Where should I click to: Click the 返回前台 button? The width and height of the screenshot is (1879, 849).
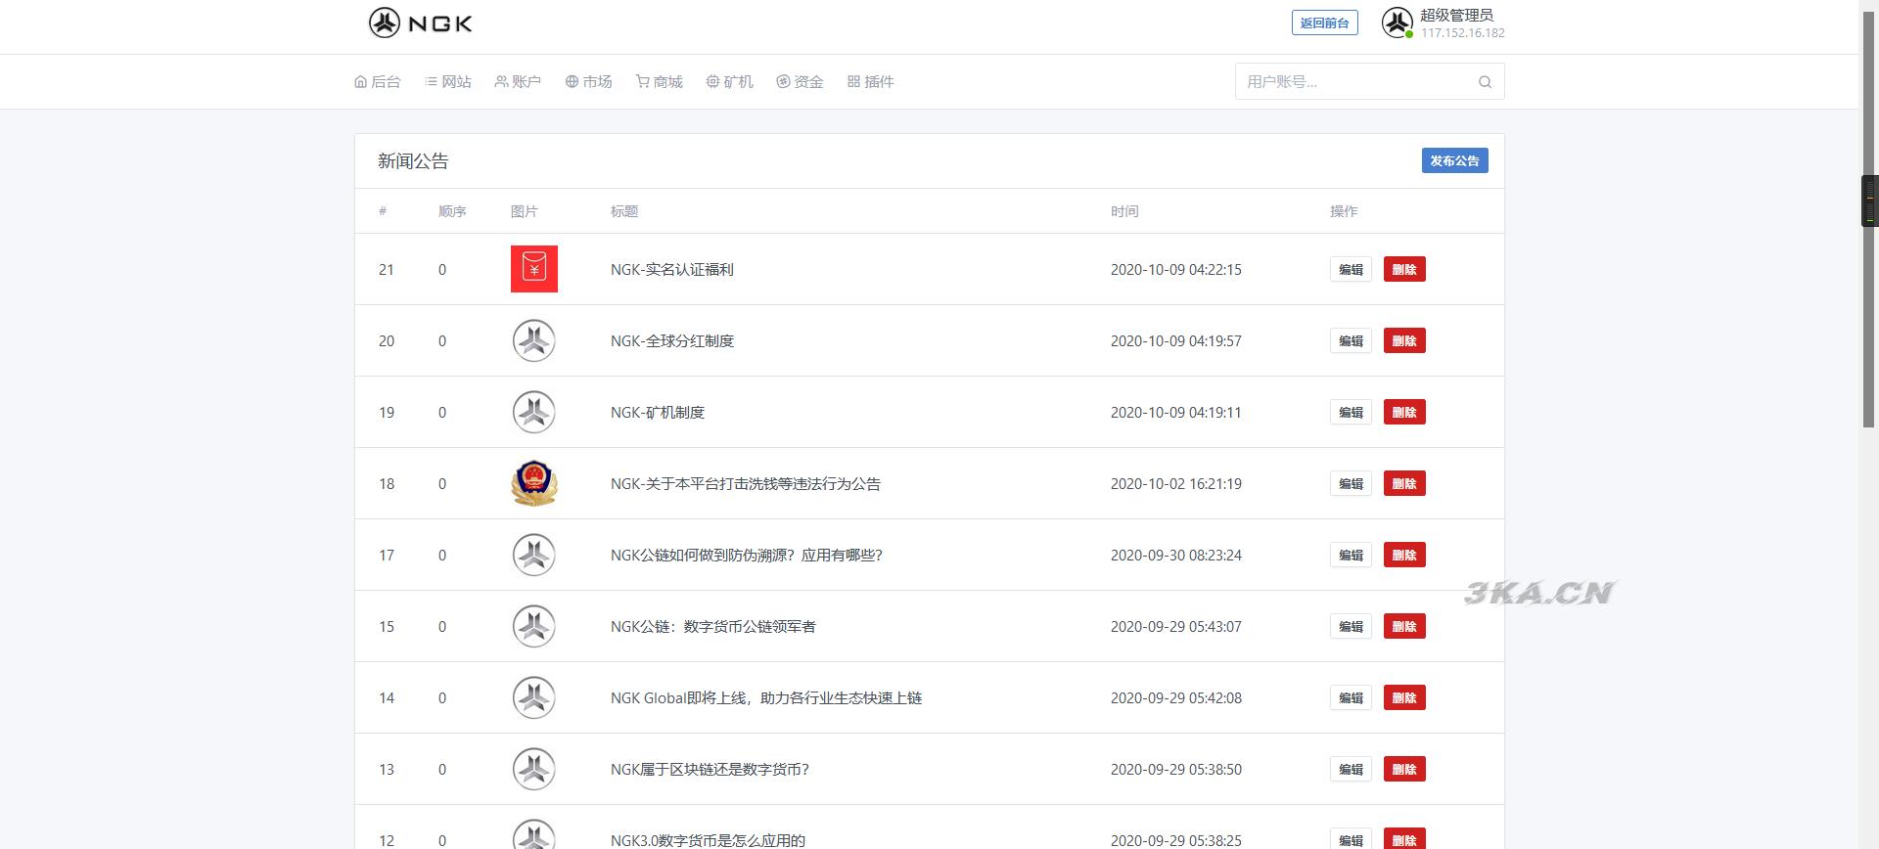pyautogui.click(x=1324, y=23)
